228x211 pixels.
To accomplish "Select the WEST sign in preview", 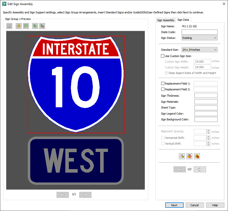I will click(x=76, y=161).
